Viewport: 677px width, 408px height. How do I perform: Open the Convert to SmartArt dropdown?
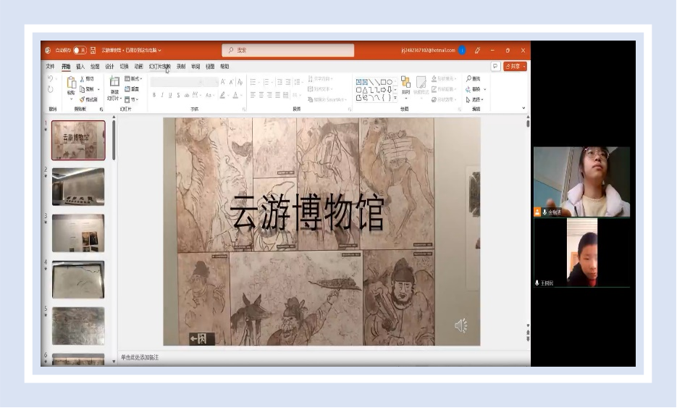click(326, 99)
